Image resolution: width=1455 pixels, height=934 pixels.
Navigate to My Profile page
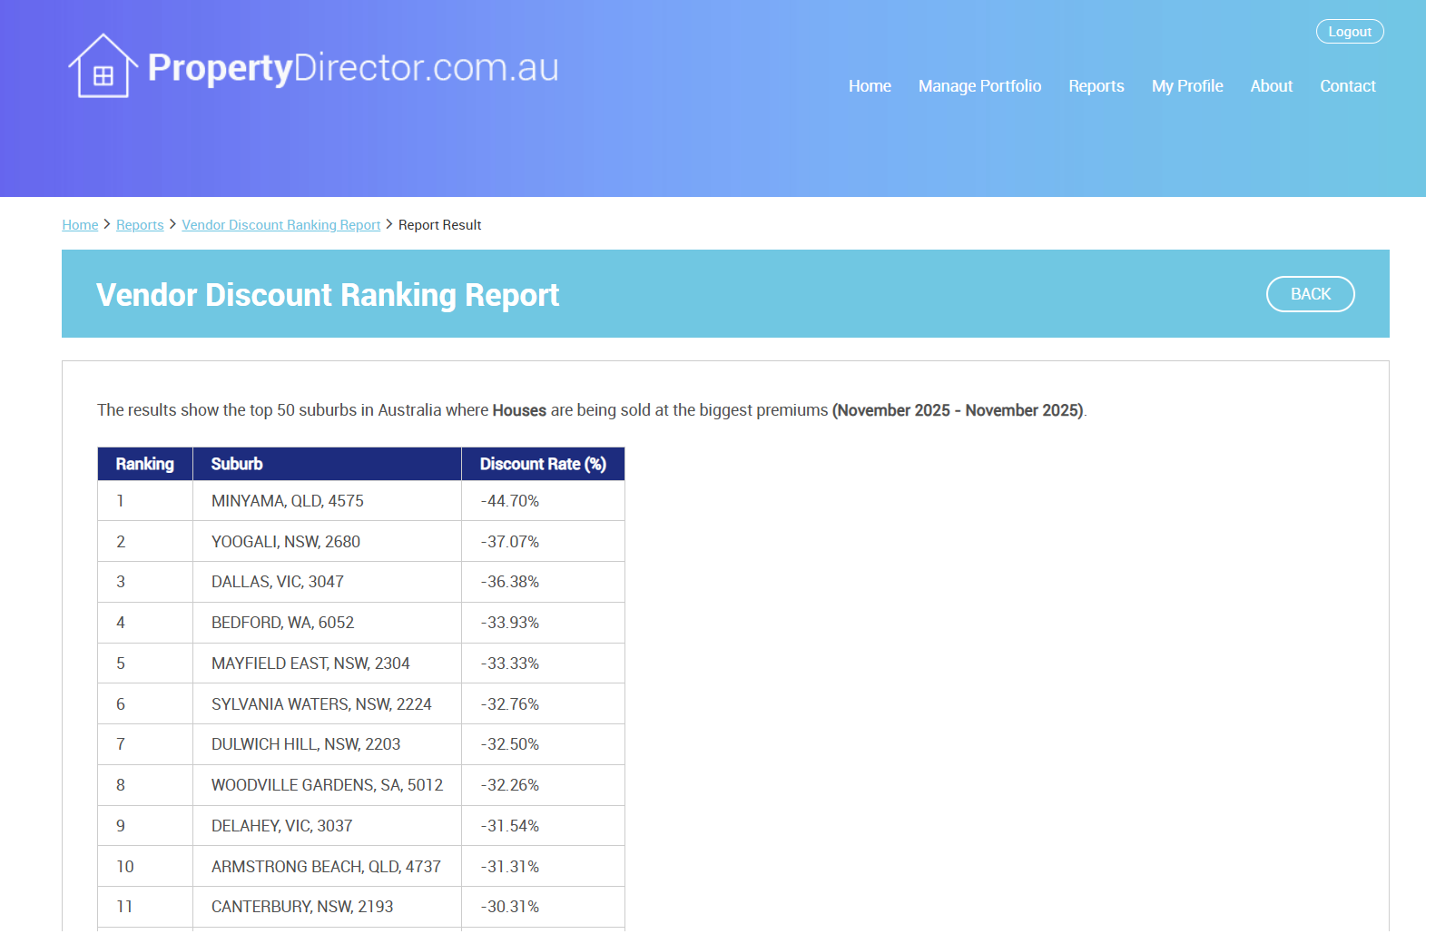[1186, 86]
